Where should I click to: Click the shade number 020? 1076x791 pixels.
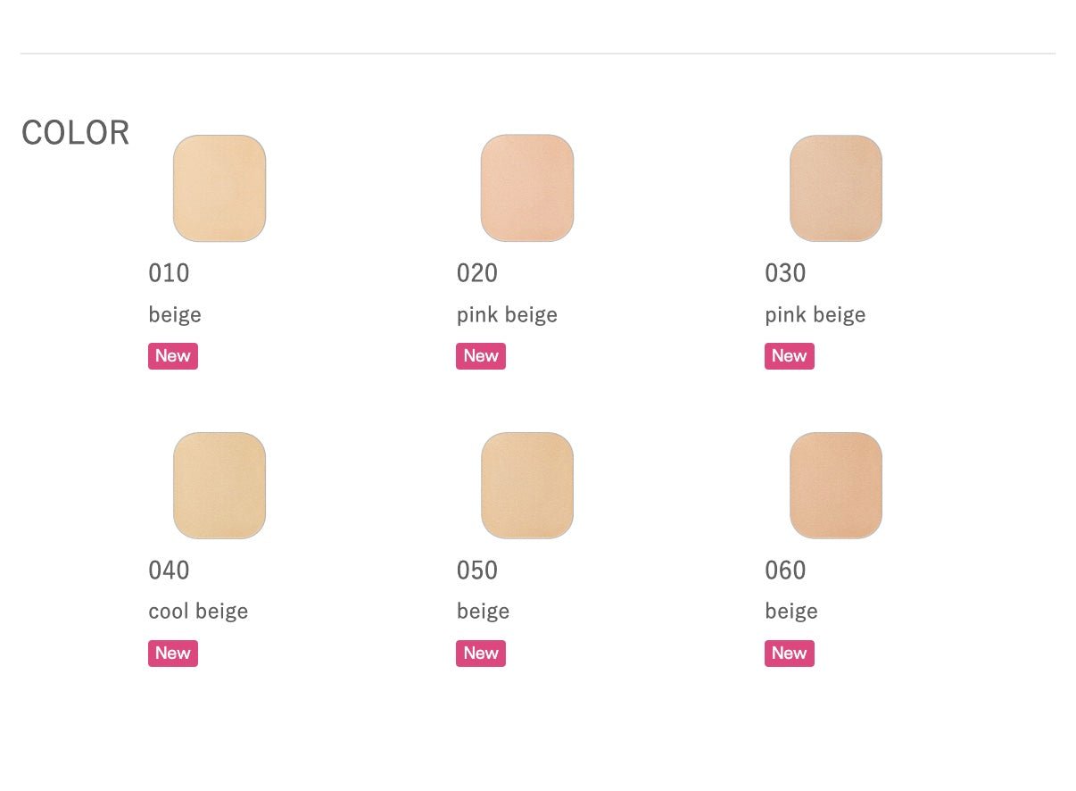477,273
